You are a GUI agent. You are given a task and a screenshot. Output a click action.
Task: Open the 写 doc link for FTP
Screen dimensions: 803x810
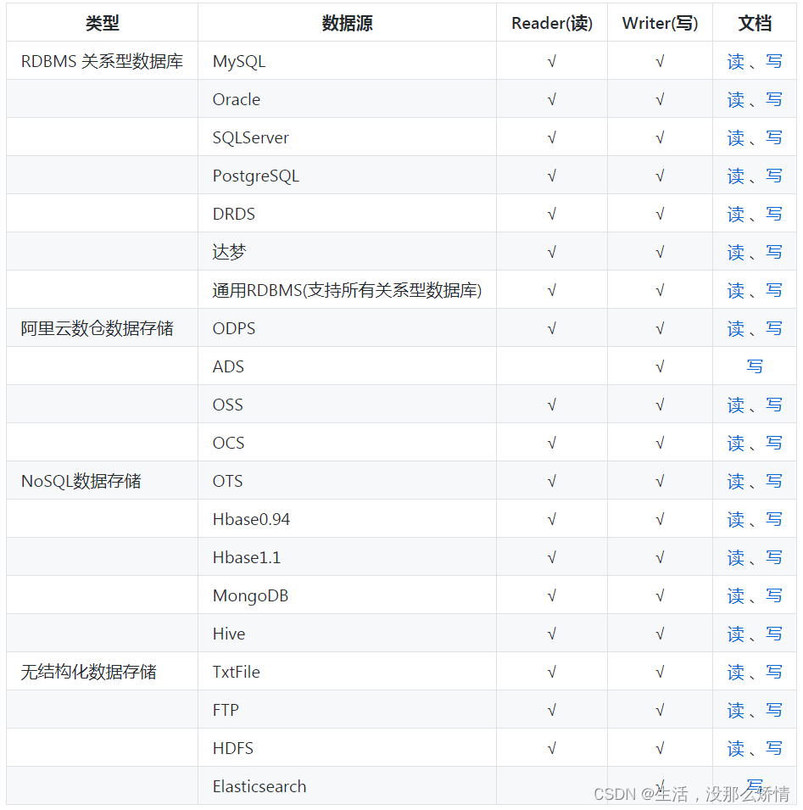pyautogui.click(x=773, y=710)
